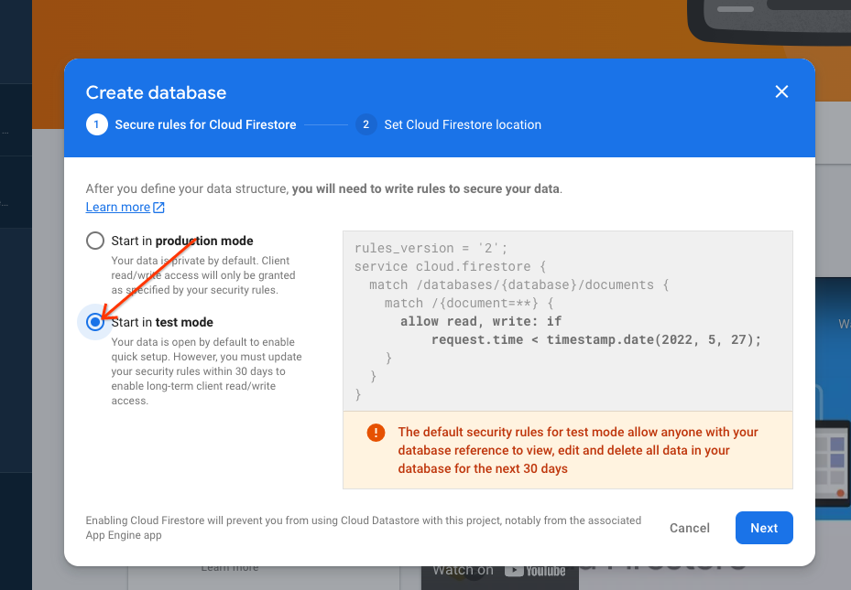Close the Create database dialog
Viewport: 851px width, 590px height.
point(781,91)
